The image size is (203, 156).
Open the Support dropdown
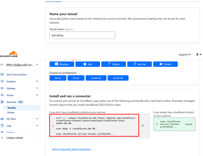pos(185,55)
